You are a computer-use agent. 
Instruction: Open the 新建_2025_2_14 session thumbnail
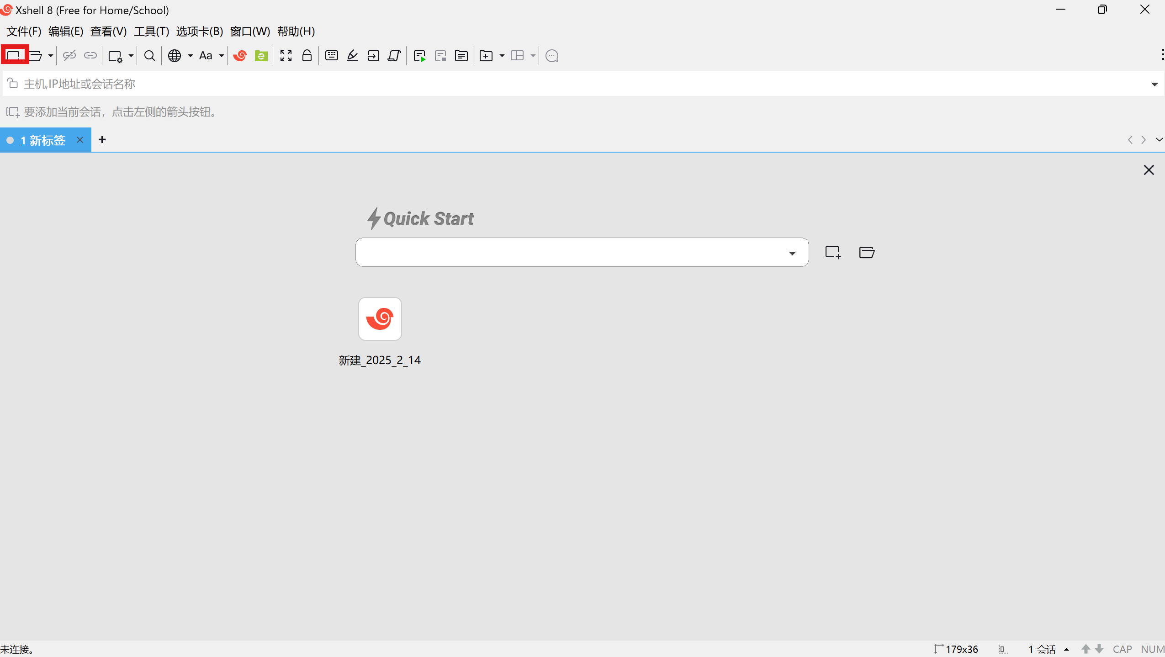pos(380,319)
